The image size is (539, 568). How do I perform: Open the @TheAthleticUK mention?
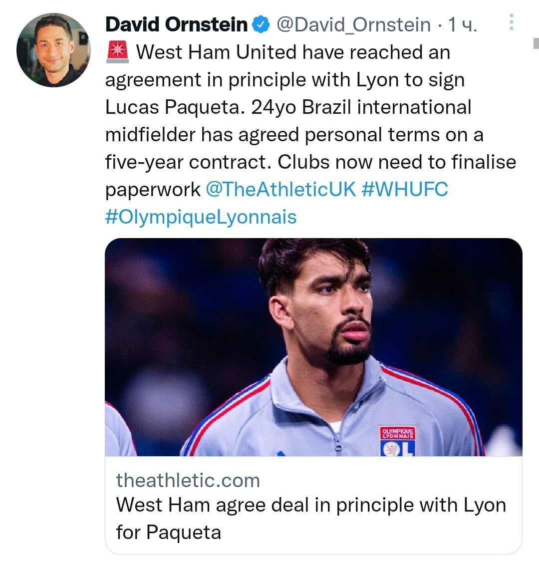point(280,190)
